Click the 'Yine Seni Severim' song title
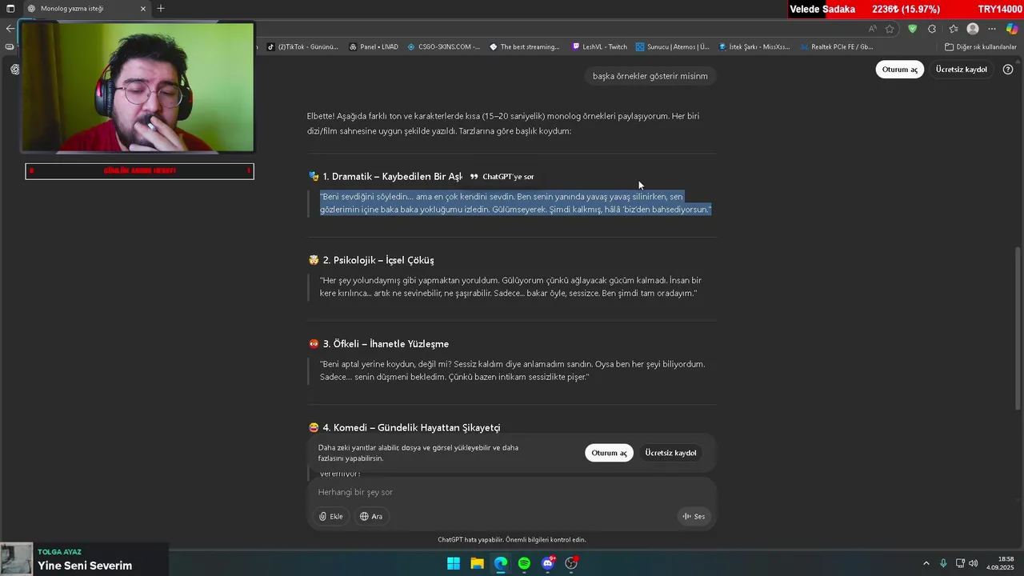Viewport: 1024px width, 576px height. pos(85,566)
